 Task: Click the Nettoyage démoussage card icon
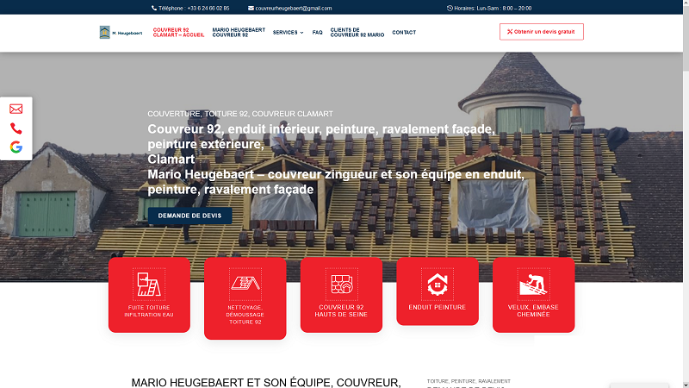pyautogui.click(x=245, y=285)
